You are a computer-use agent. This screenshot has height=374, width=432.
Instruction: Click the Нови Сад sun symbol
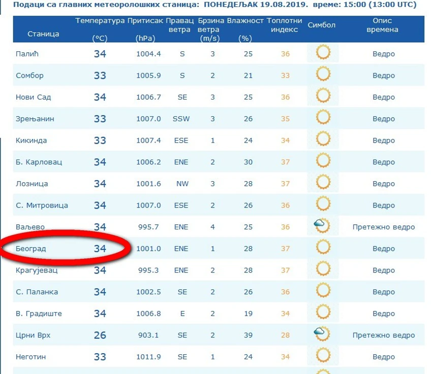tap(323, 96)
